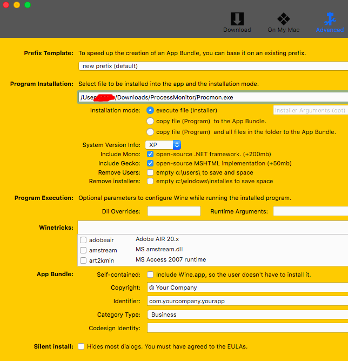Open the System Version Info XP dropdown

pos(163,145)
